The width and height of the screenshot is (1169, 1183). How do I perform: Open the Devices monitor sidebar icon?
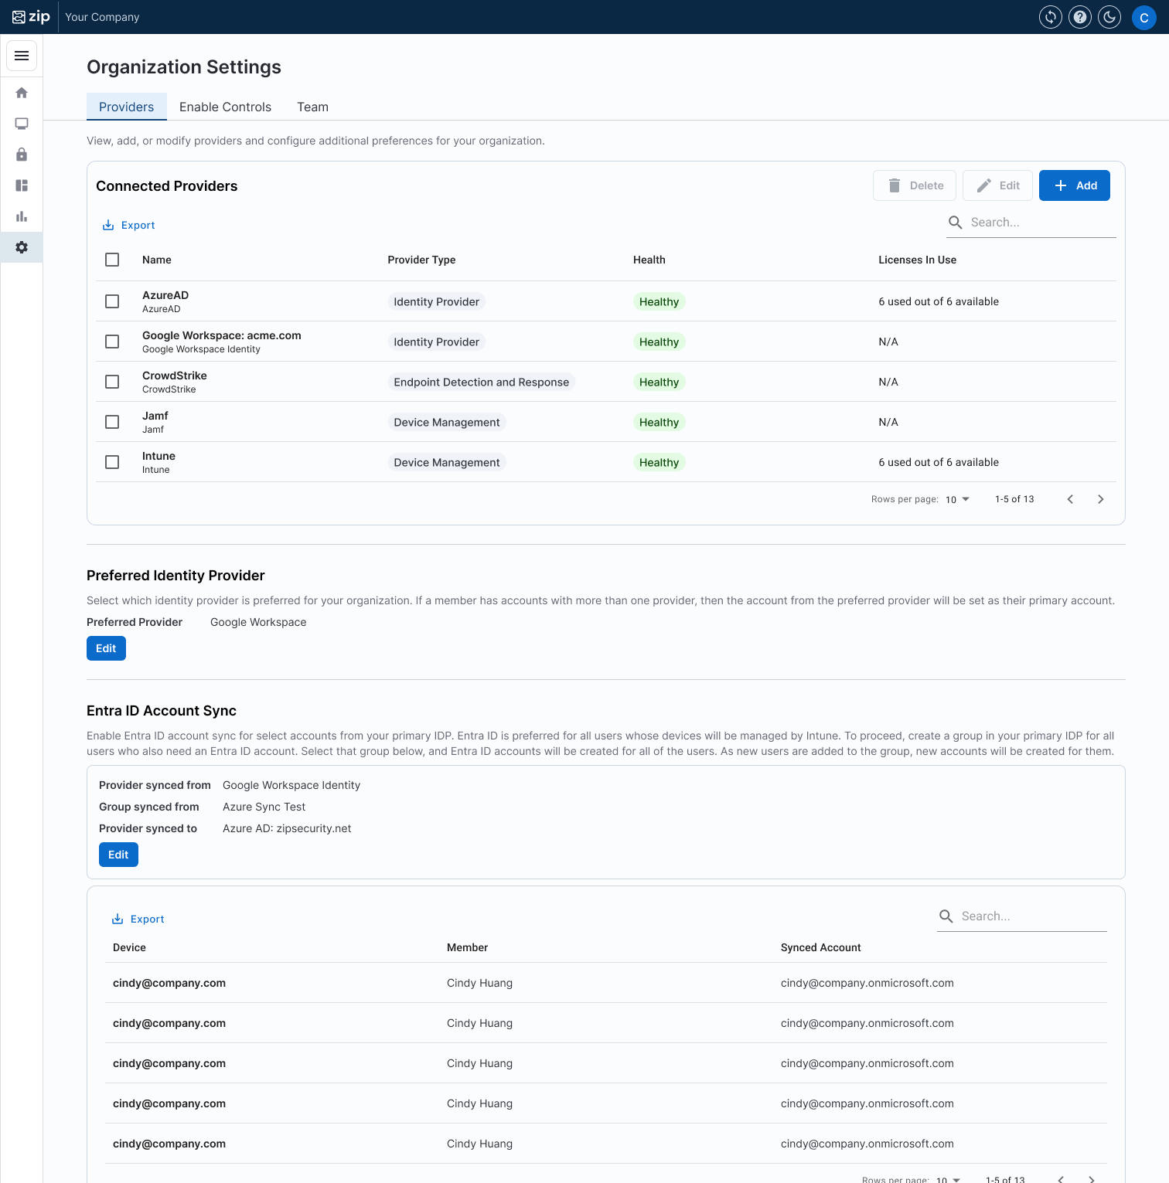22,124
